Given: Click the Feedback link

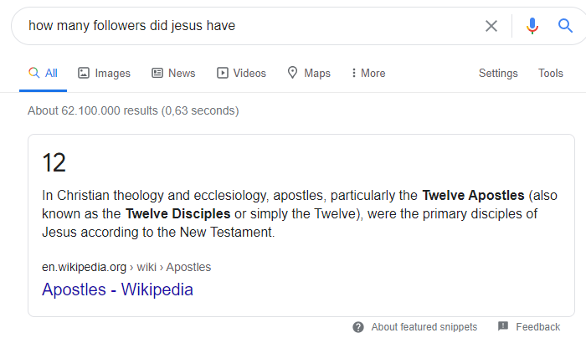Looking at the screenshot, I should 537,326.
